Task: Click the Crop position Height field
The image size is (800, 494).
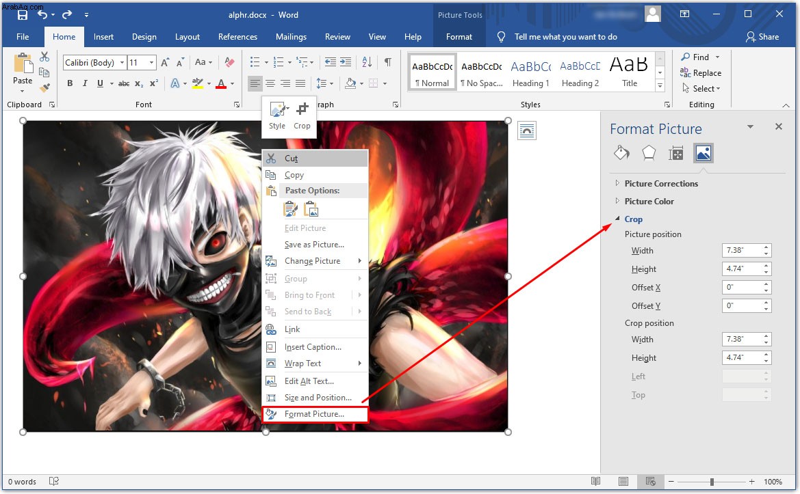Action: point(747,357)
